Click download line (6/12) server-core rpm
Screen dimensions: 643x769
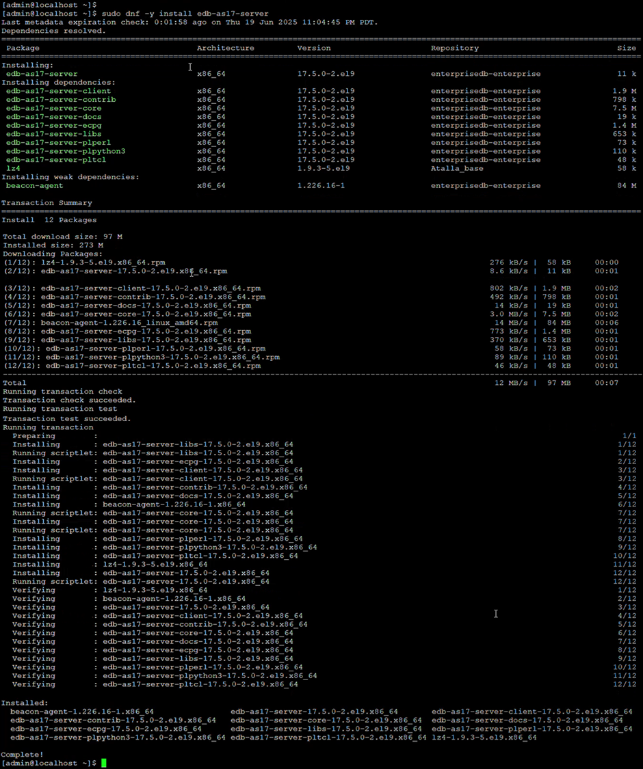point(311,314)
